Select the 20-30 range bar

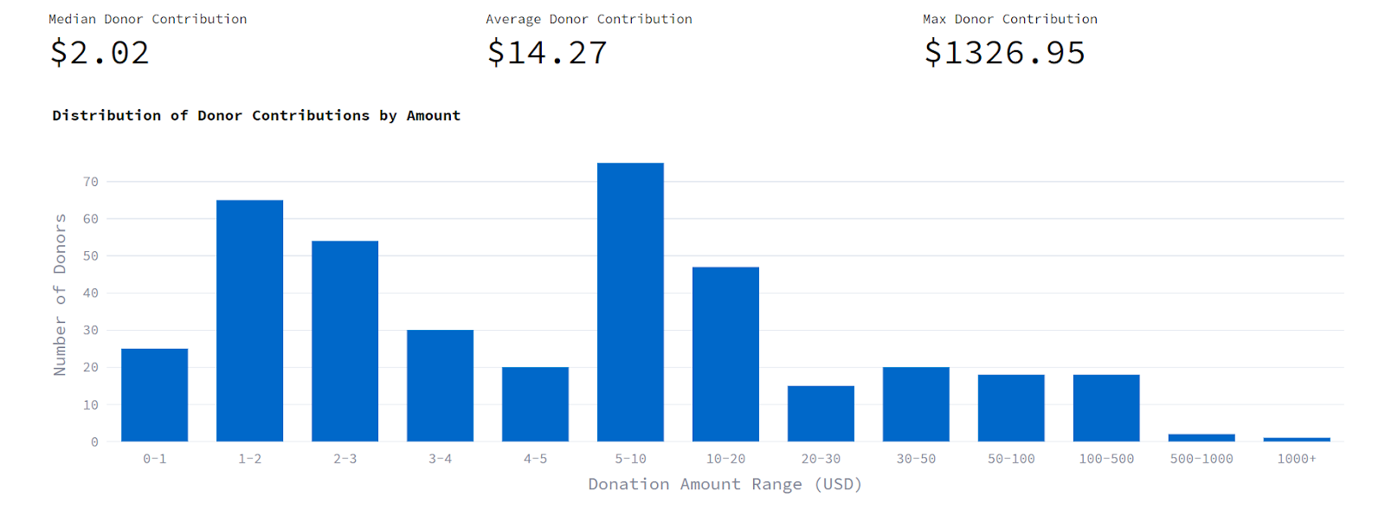821,414
